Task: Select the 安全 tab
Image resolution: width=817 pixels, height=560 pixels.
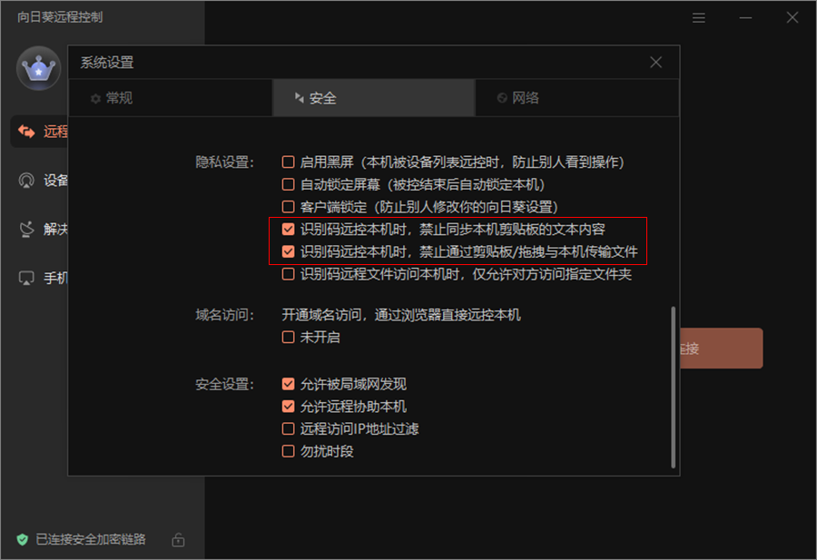Action: tap(374, 98)
